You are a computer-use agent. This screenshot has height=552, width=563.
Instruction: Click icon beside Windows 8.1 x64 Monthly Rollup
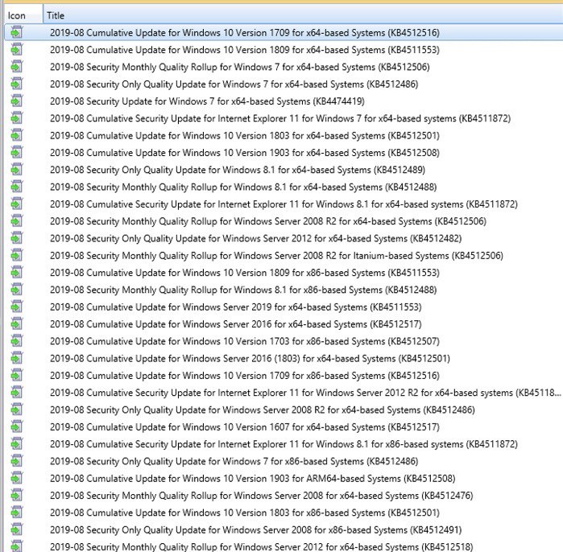click(17, 187)
